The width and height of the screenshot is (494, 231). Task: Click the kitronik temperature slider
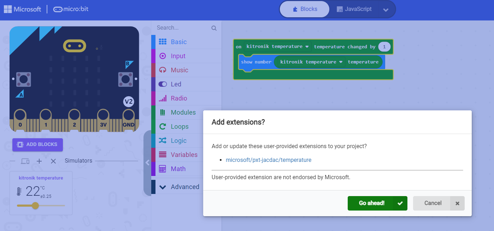pos(35,206)
